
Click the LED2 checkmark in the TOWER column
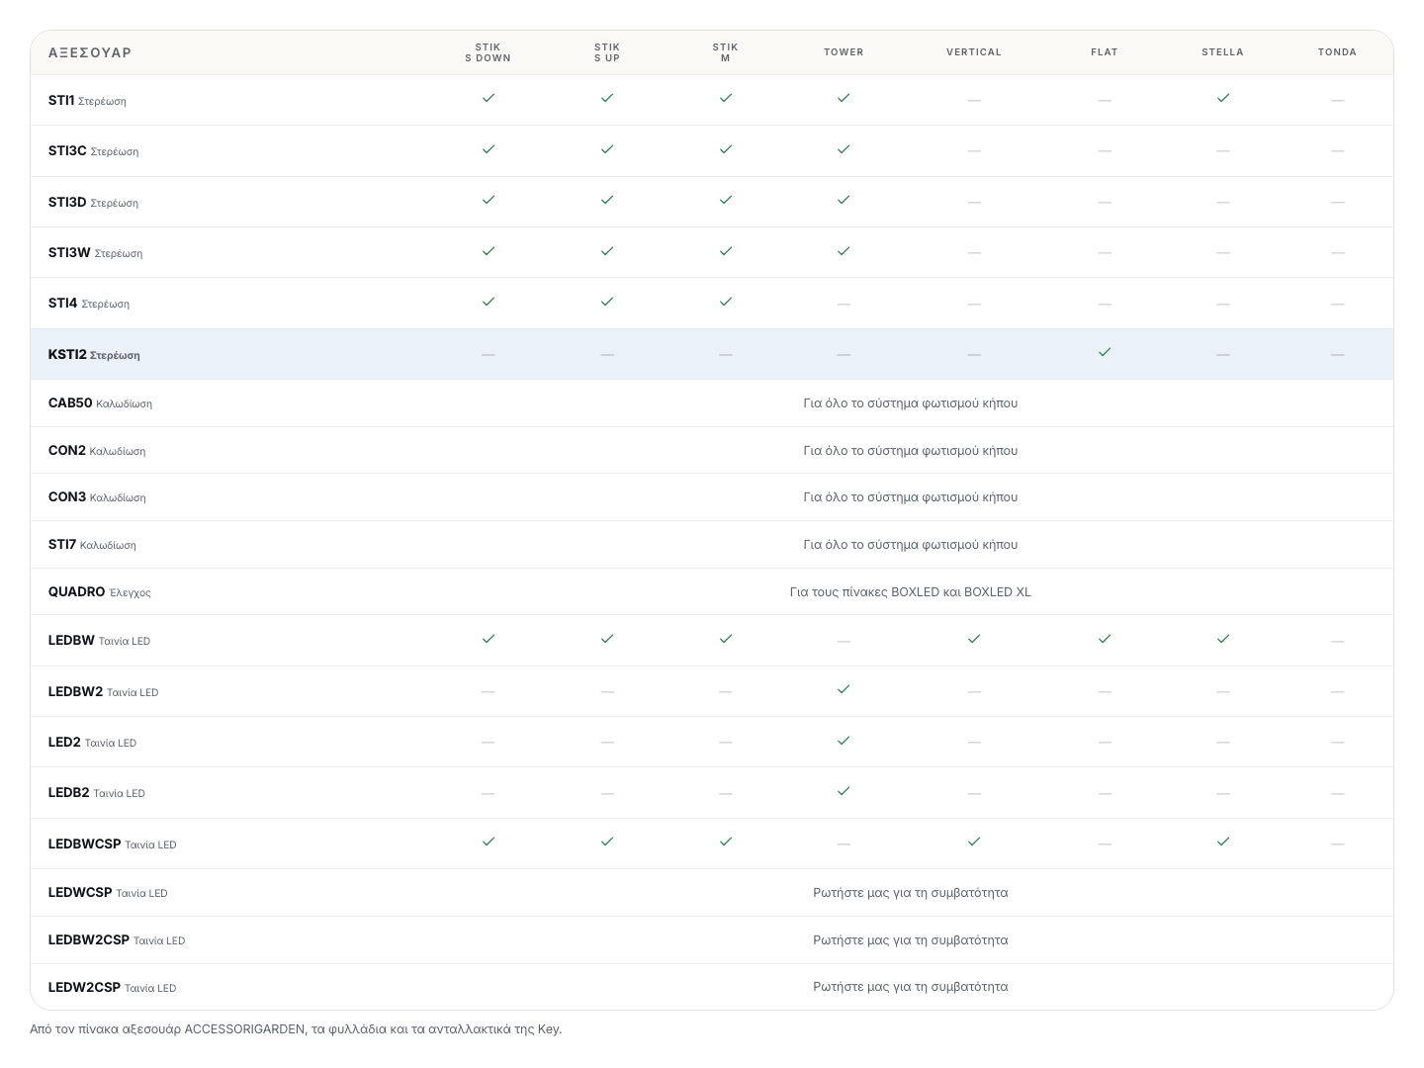[x=844, y=741]
